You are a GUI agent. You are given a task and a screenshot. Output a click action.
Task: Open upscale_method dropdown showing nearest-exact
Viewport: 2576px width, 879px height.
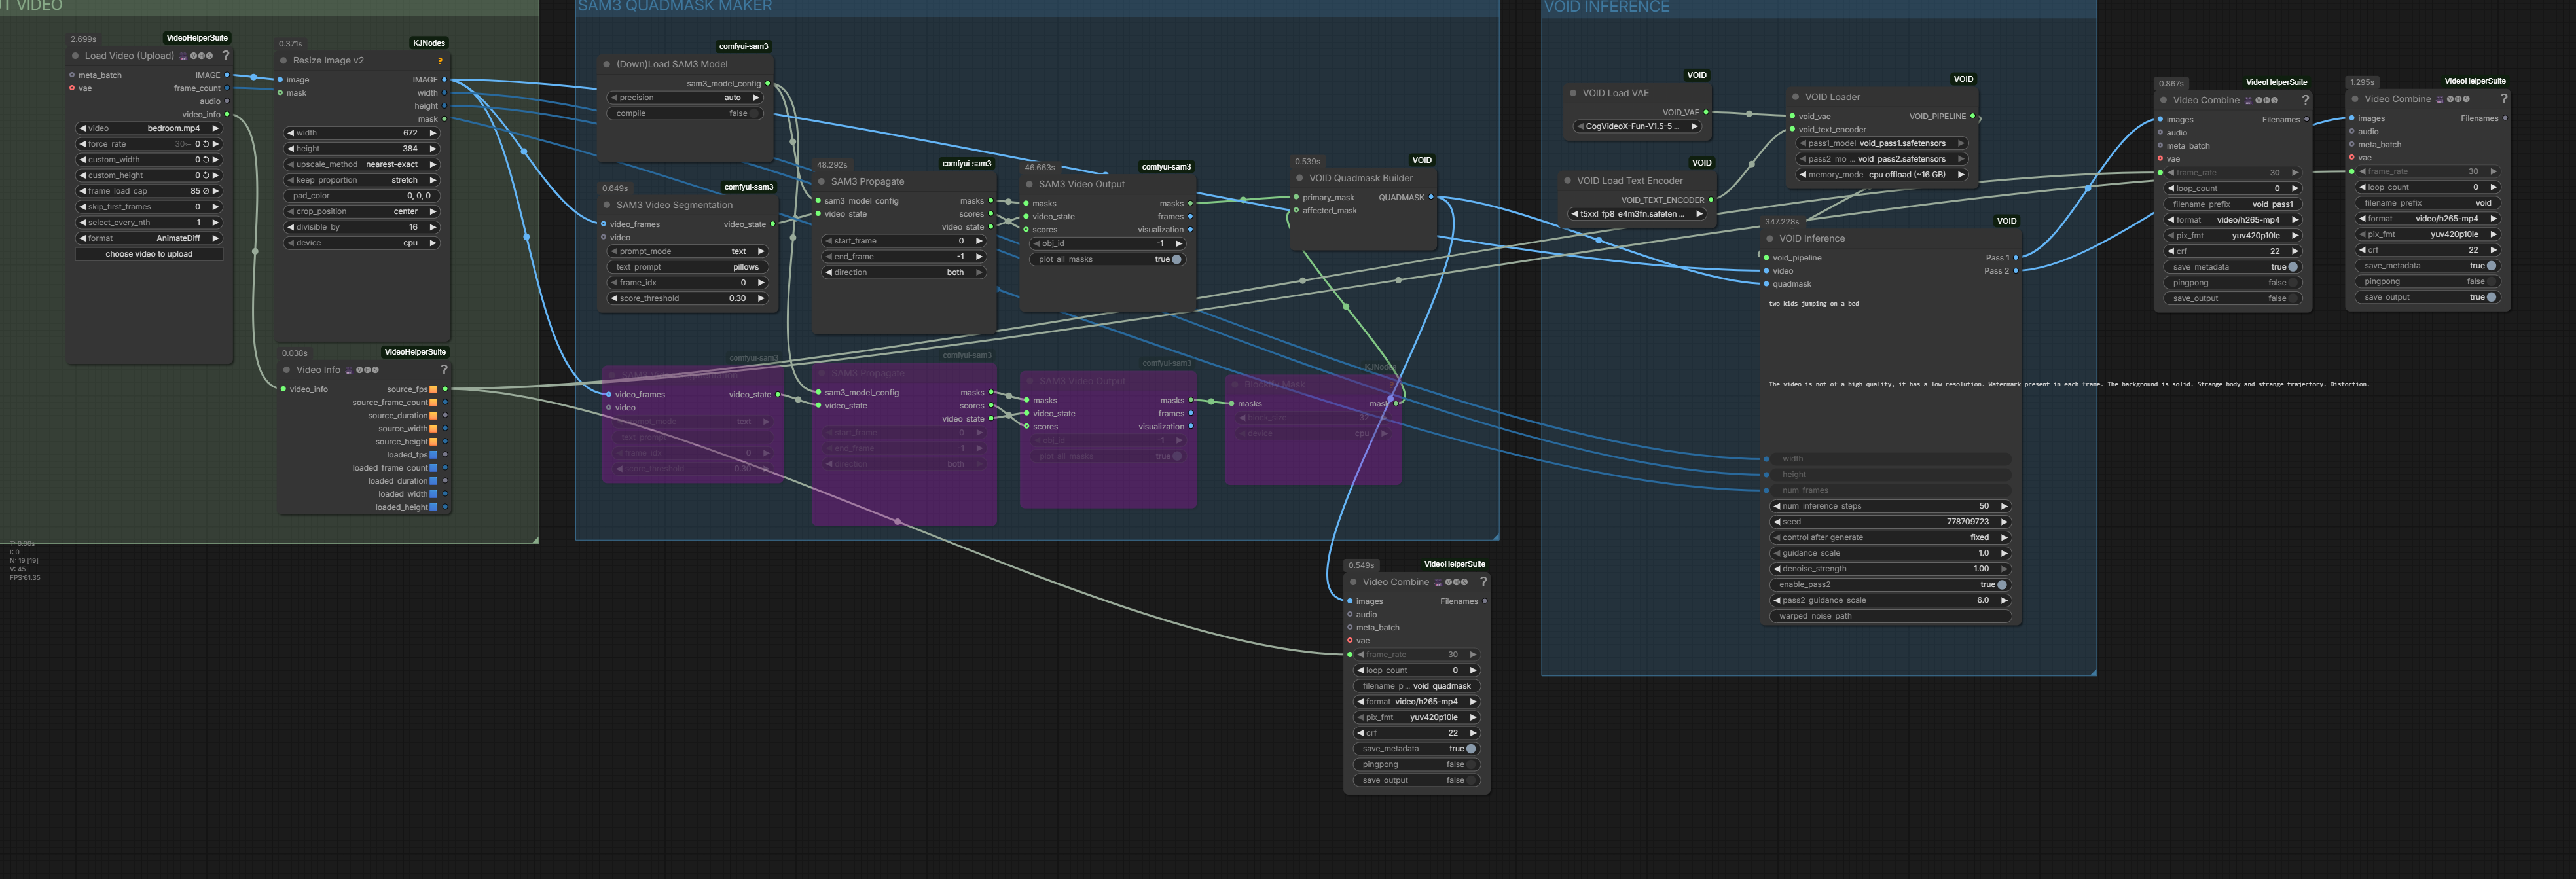pyautogui.click(x=362, y=165)
